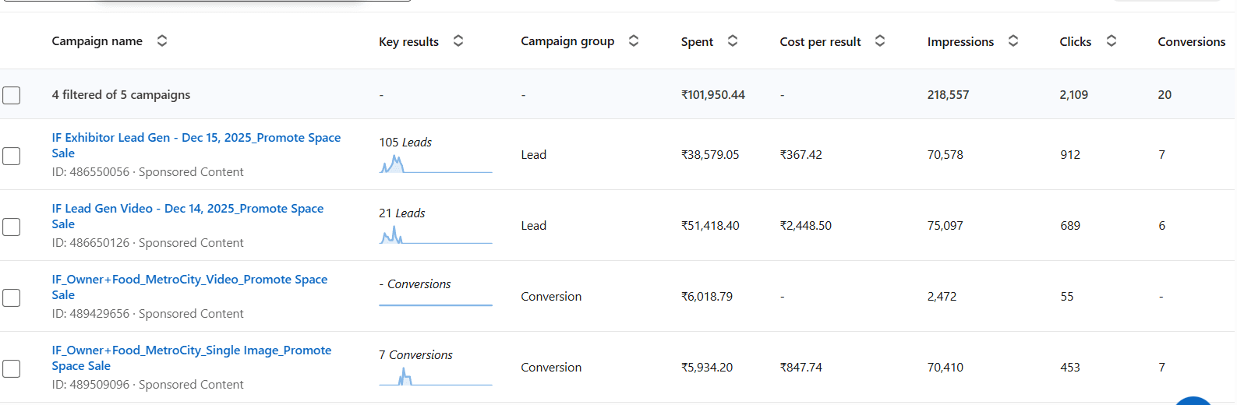
Task: Select cost per result ₹2,448.50
Action: pyautogui.click(x=805, y=226)
